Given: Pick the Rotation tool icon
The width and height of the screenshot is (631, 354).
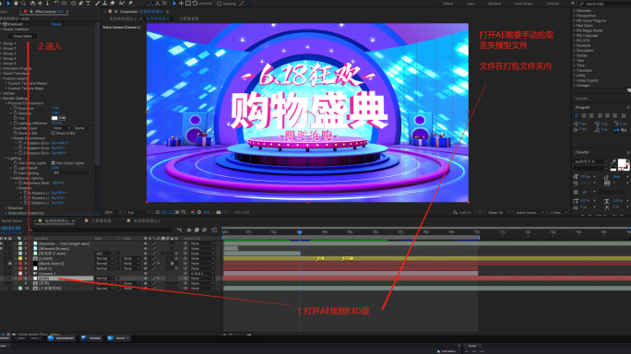Looking at the screenshot, I should point(56,3).
